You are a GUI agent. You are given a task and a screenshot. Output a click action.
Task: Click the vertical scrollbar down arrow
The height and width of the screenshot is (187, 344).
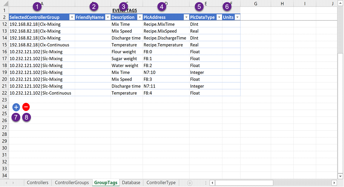pyautogui.click(x=340, y=176)
